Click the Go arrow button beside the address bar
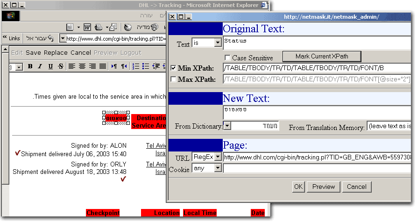The height and width of the screenshot is (223, 417). point(50,38)
